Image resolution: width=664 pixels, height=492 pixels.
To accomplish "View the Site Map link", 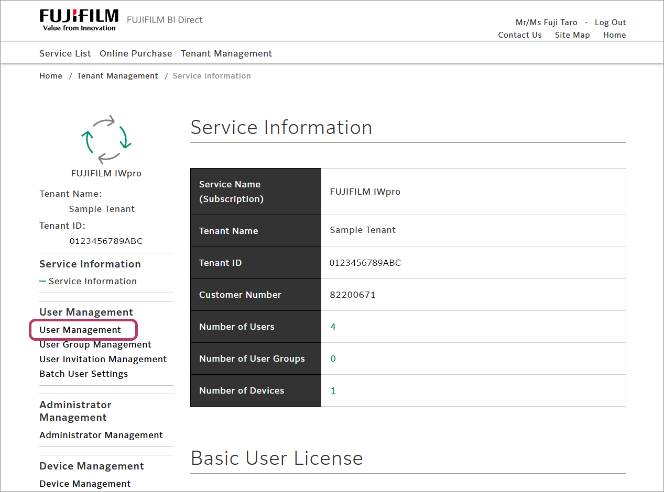I will [572, 35].
